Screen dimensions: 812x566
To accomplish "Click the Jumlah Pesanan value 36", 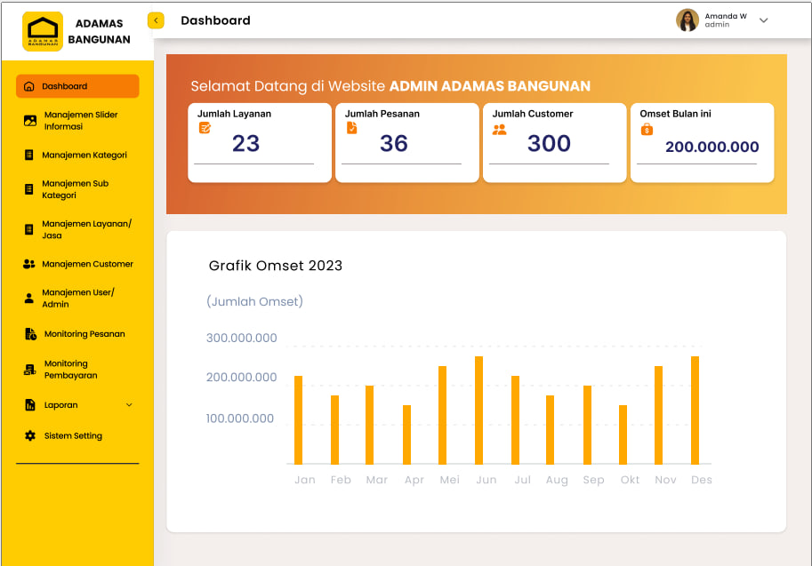I will click(394, 143).
